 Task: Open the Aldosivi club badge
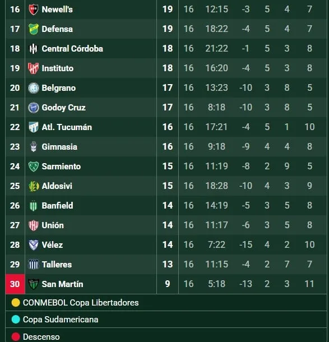[34, 186]
